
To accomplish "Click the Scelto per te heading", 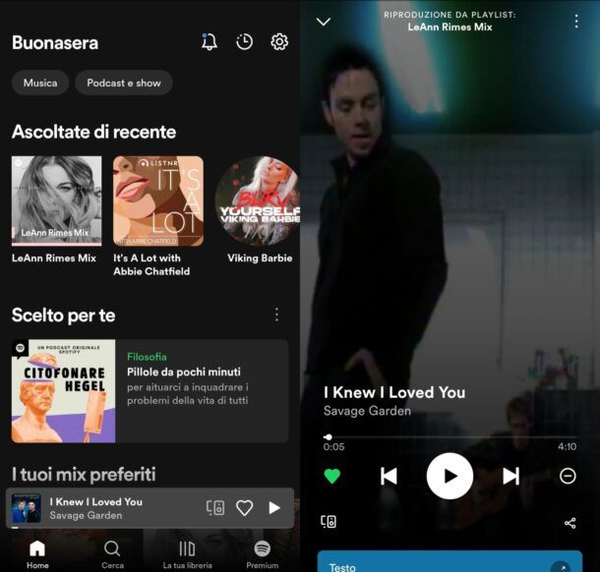I will (x=64, y=315).
